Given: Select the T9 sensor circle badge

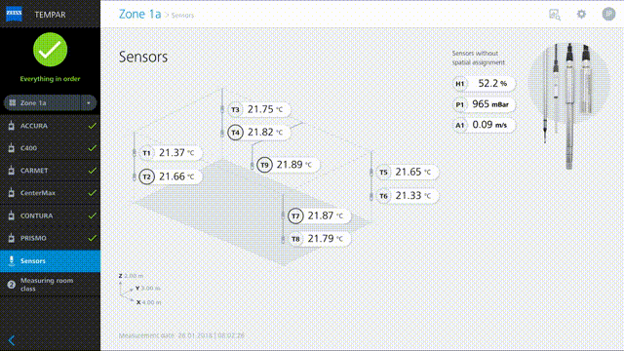Looking at the screenshot, I should (264, 165).
